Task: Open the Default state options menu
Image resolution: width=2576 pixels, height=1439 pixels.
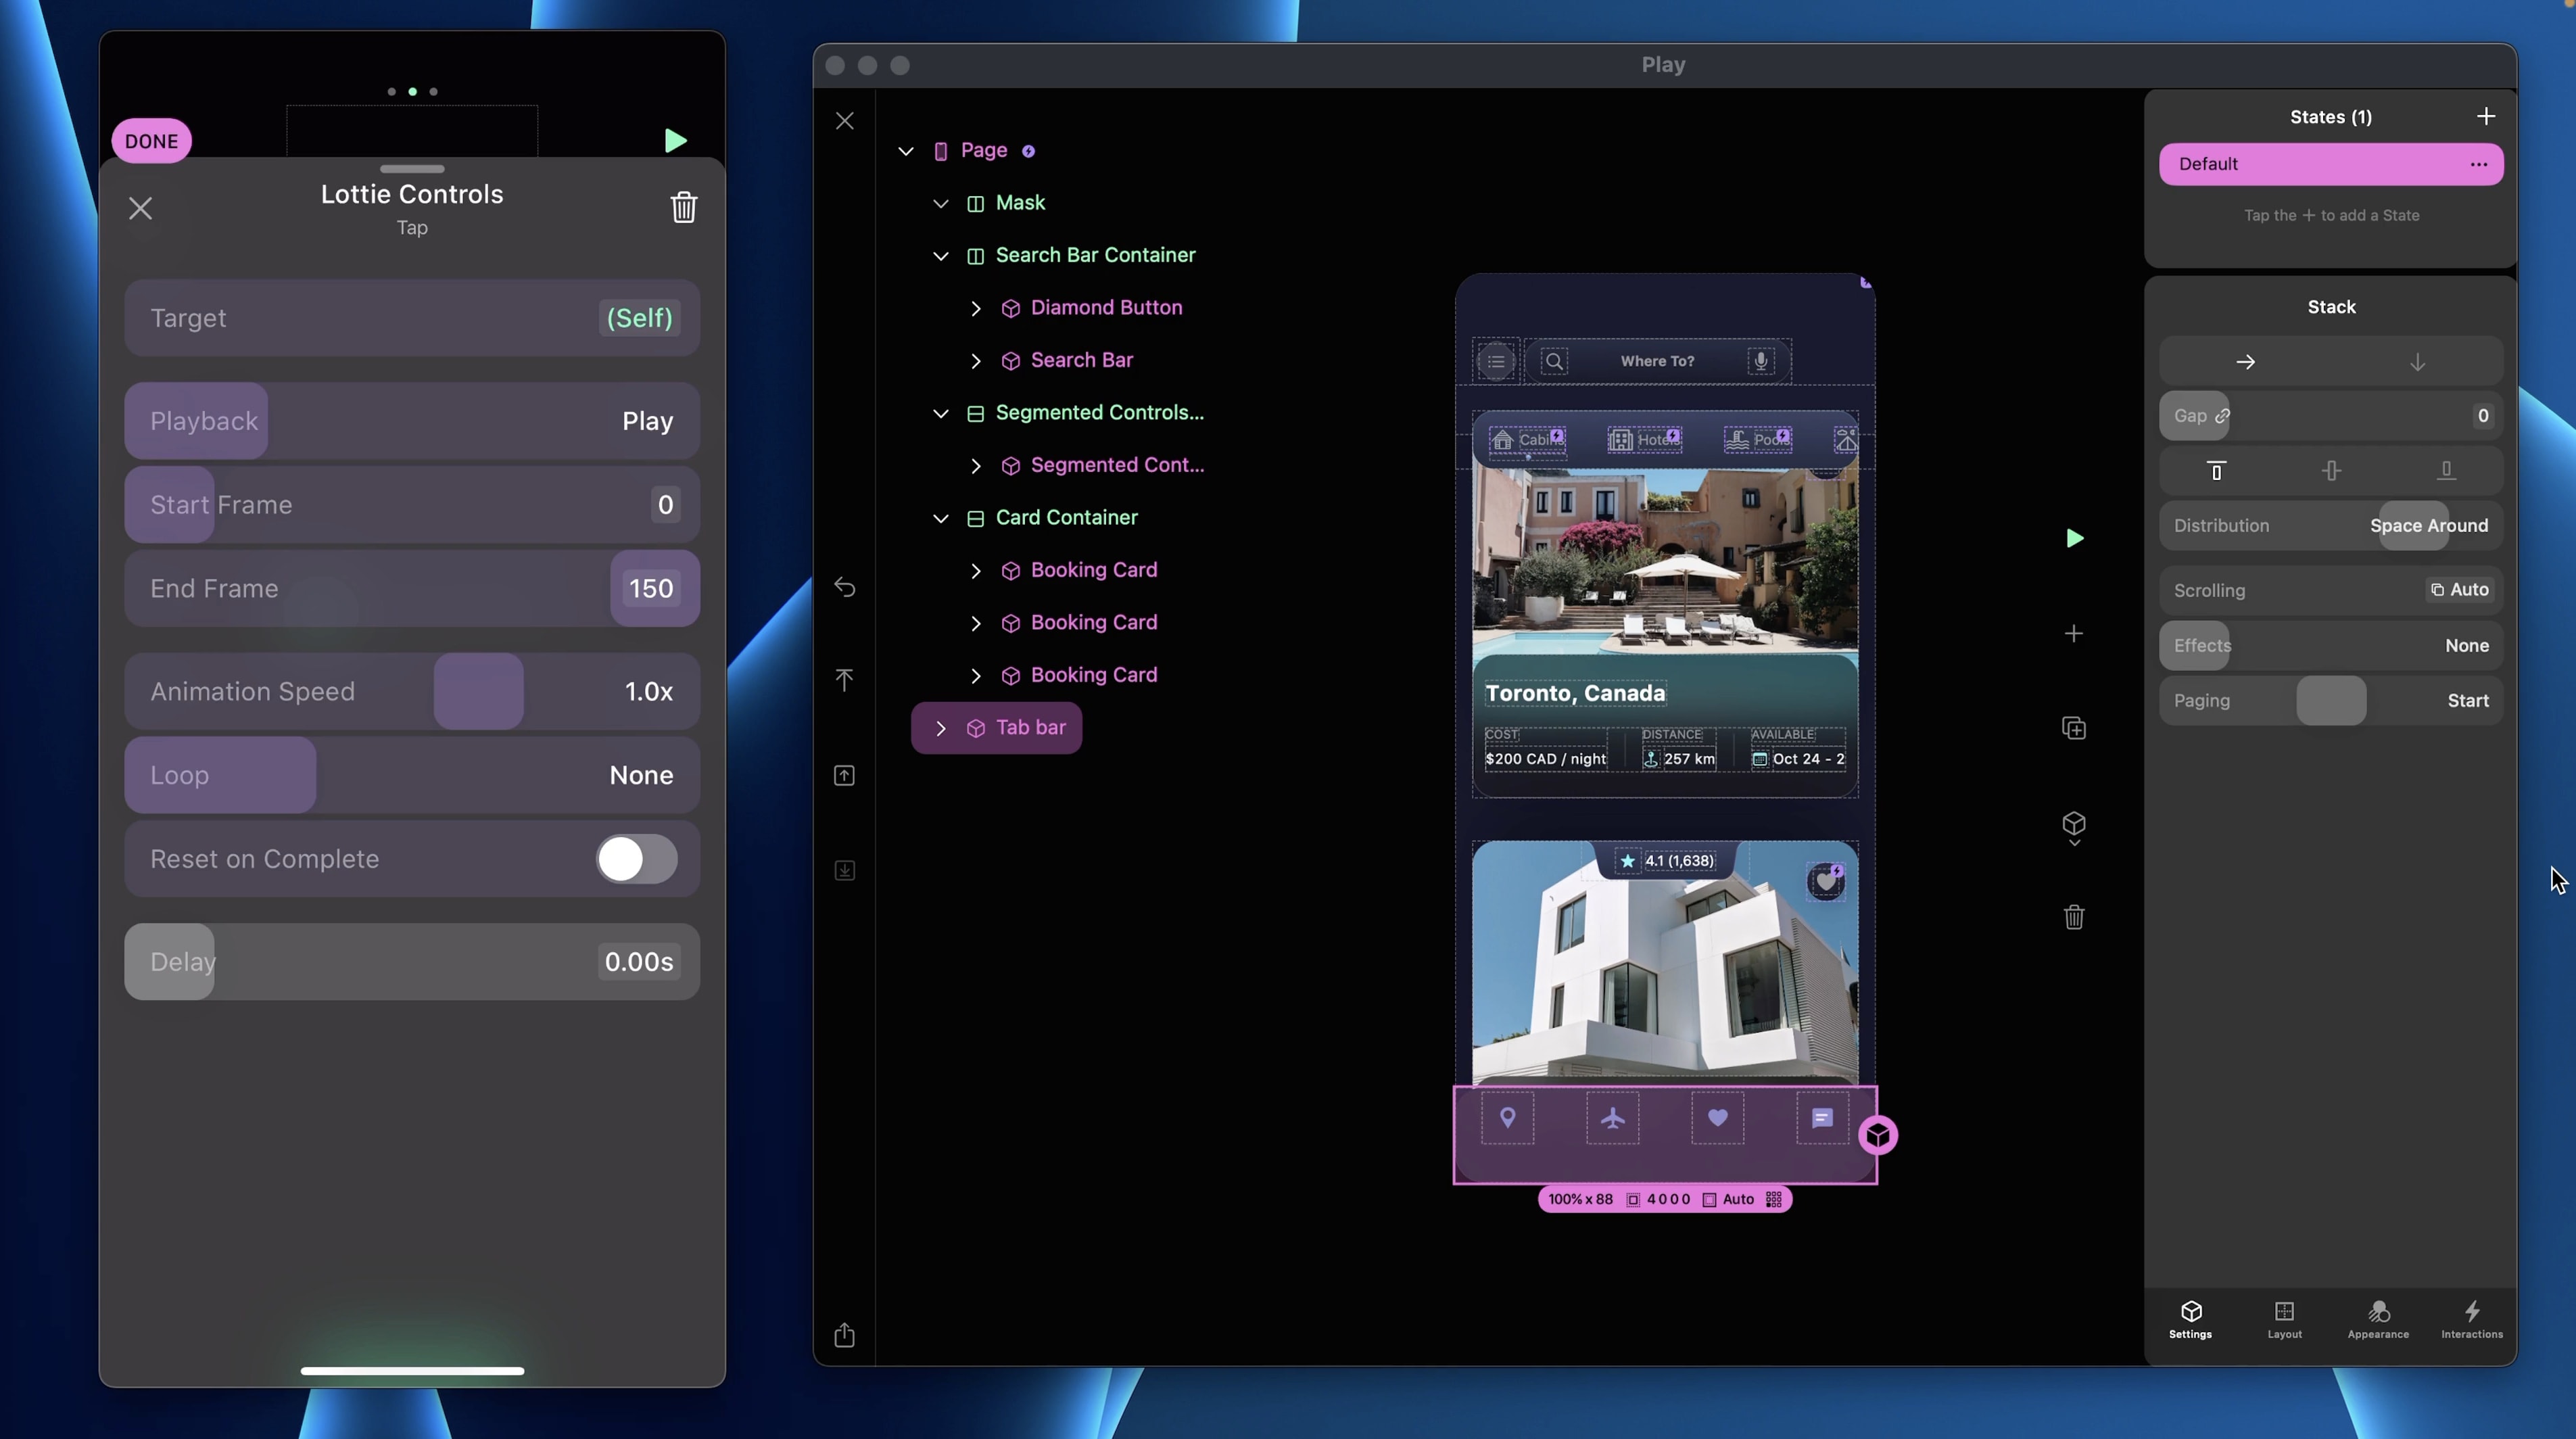Action: pyautogui.click(x=2478, y=164)
